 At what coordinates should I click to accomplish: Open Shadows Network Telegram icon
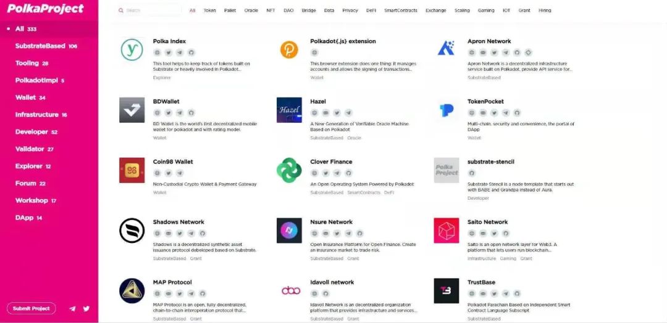point(191,234)
